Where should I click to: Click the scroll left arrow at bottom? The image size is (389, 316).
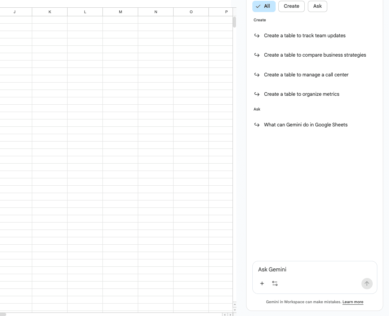point(225,314)
